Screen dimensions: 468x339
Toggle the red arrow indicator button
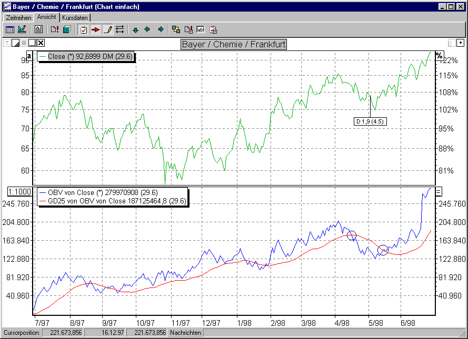(95, 29)
